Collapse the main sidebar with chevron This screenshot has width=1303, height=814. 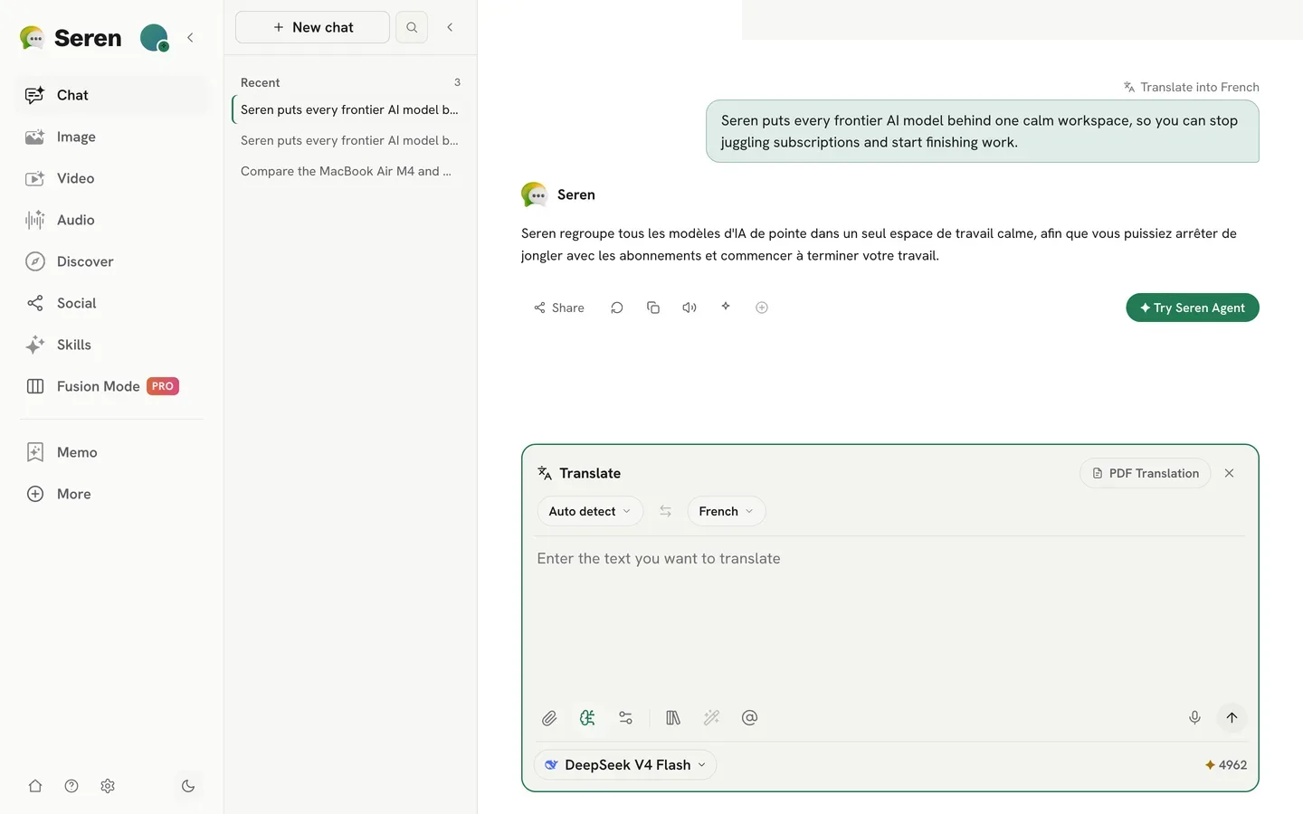pos(190,38)
